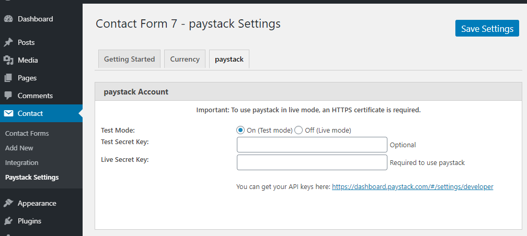Click the 'Optional' hint text

tap(403, 145)
